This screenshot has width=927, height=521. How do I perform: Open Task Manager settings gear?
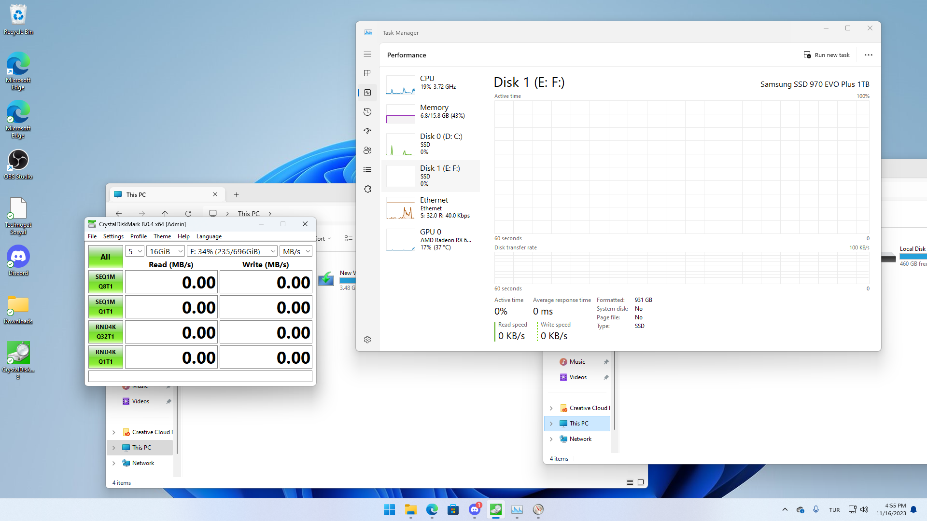[x=367, y=340]
